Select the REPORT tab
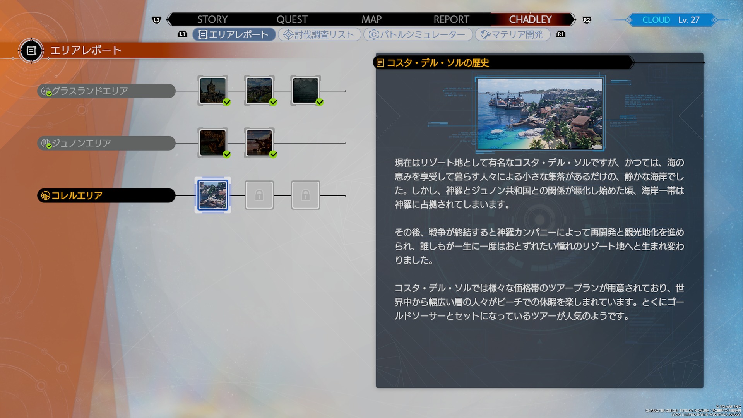This screenshot has width=743, height=418. pyautogui.click(x=451, y=20)
